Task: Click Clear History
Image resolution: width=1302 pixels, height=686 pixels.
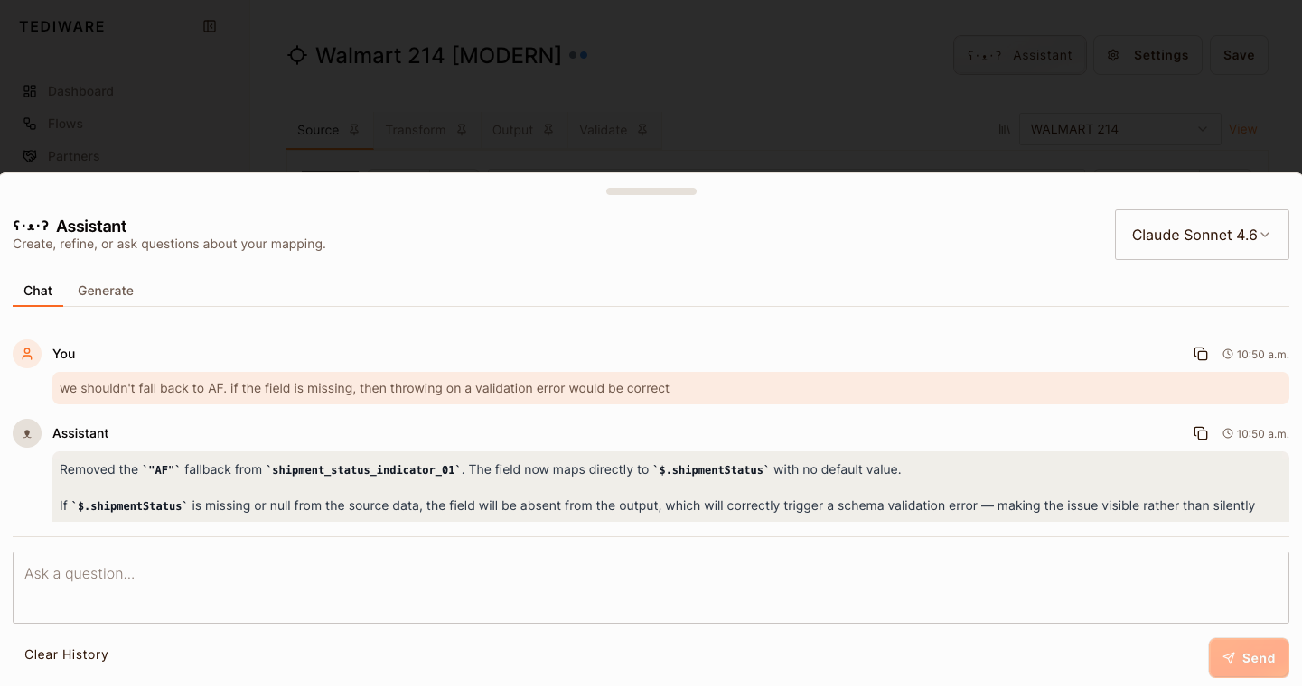Action: (x=66, y=654)
